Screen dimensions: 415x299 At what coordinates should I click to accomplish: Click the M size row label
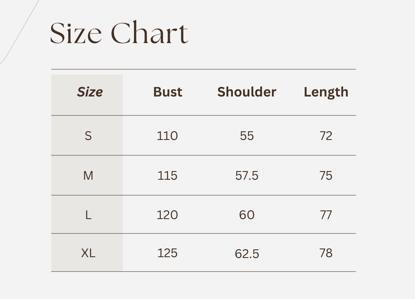pos(88,176)
